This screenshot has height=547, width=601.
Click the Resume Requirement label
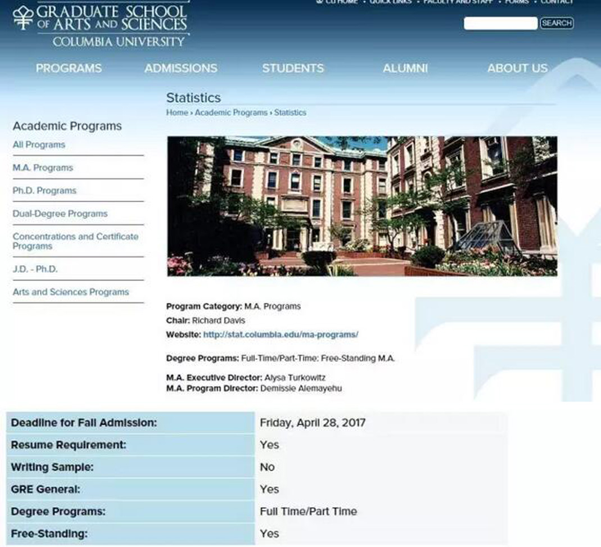(69, 445)
